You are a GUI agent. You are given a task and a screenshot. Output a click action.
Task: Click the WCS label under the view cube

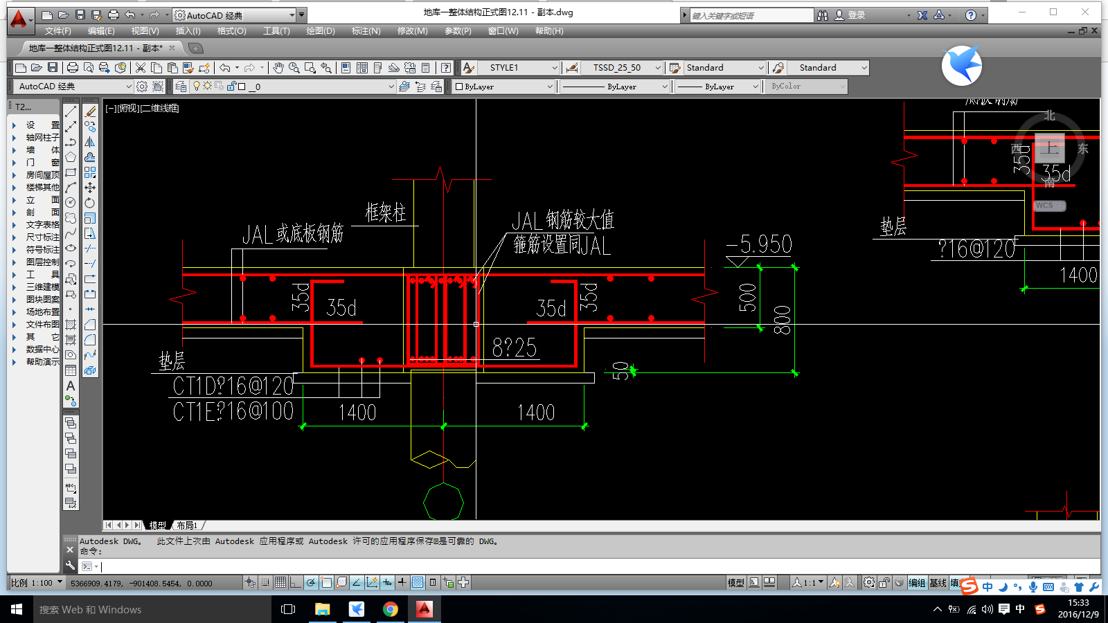pos(1048,206)
